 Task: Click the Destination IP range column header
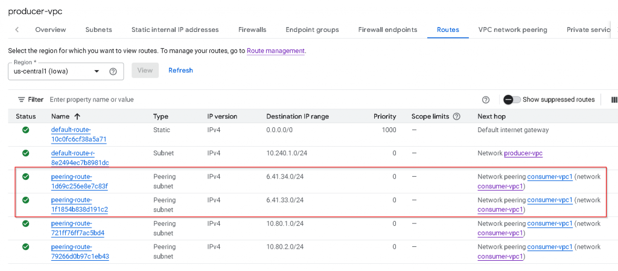298,116
